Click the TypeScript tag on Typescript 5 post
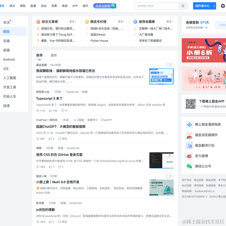 click(73, 92)
